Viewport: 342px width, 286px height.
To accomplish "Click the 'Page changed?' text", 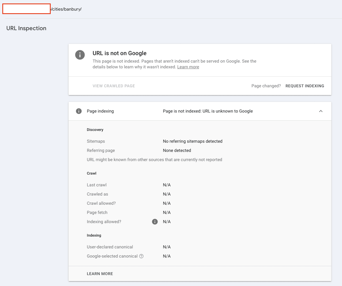I will [266, 86].
